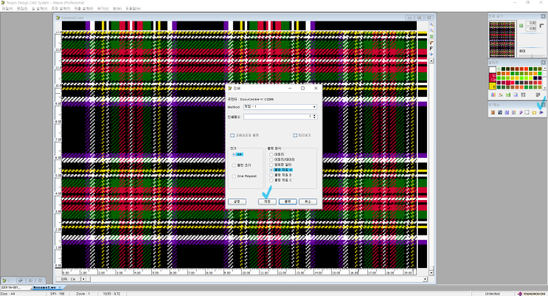The image size is (548, 296).
Task: Click the paint palette icon under palette
Action: coord(501,94)
